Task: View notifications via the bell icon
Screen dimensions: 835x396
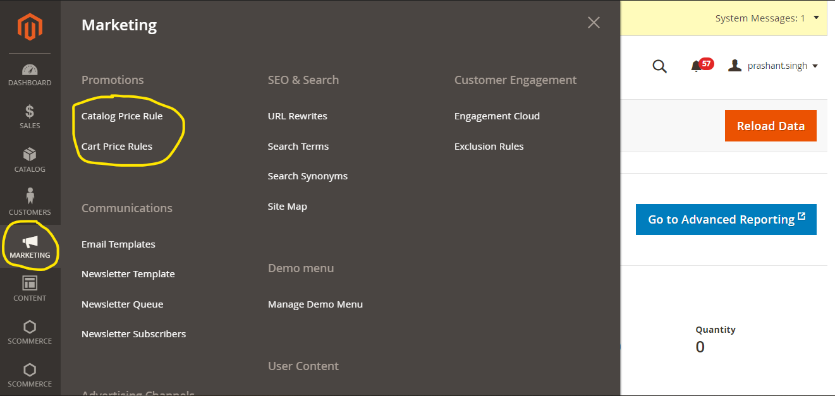Action: (698, 65)
